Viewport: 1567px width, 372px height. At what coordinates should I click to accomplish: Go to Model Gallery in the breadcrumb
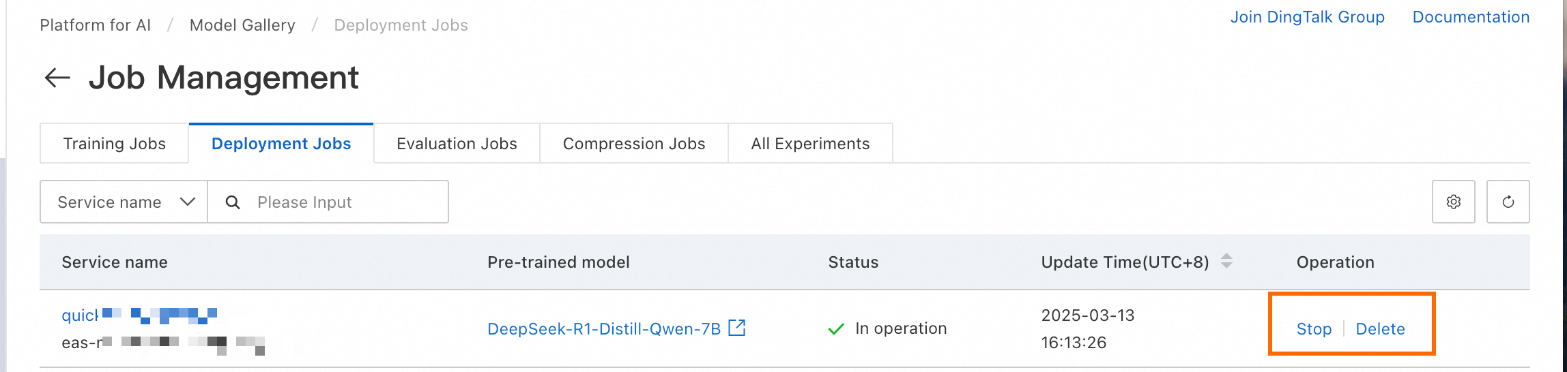click(x=242, y=25)
